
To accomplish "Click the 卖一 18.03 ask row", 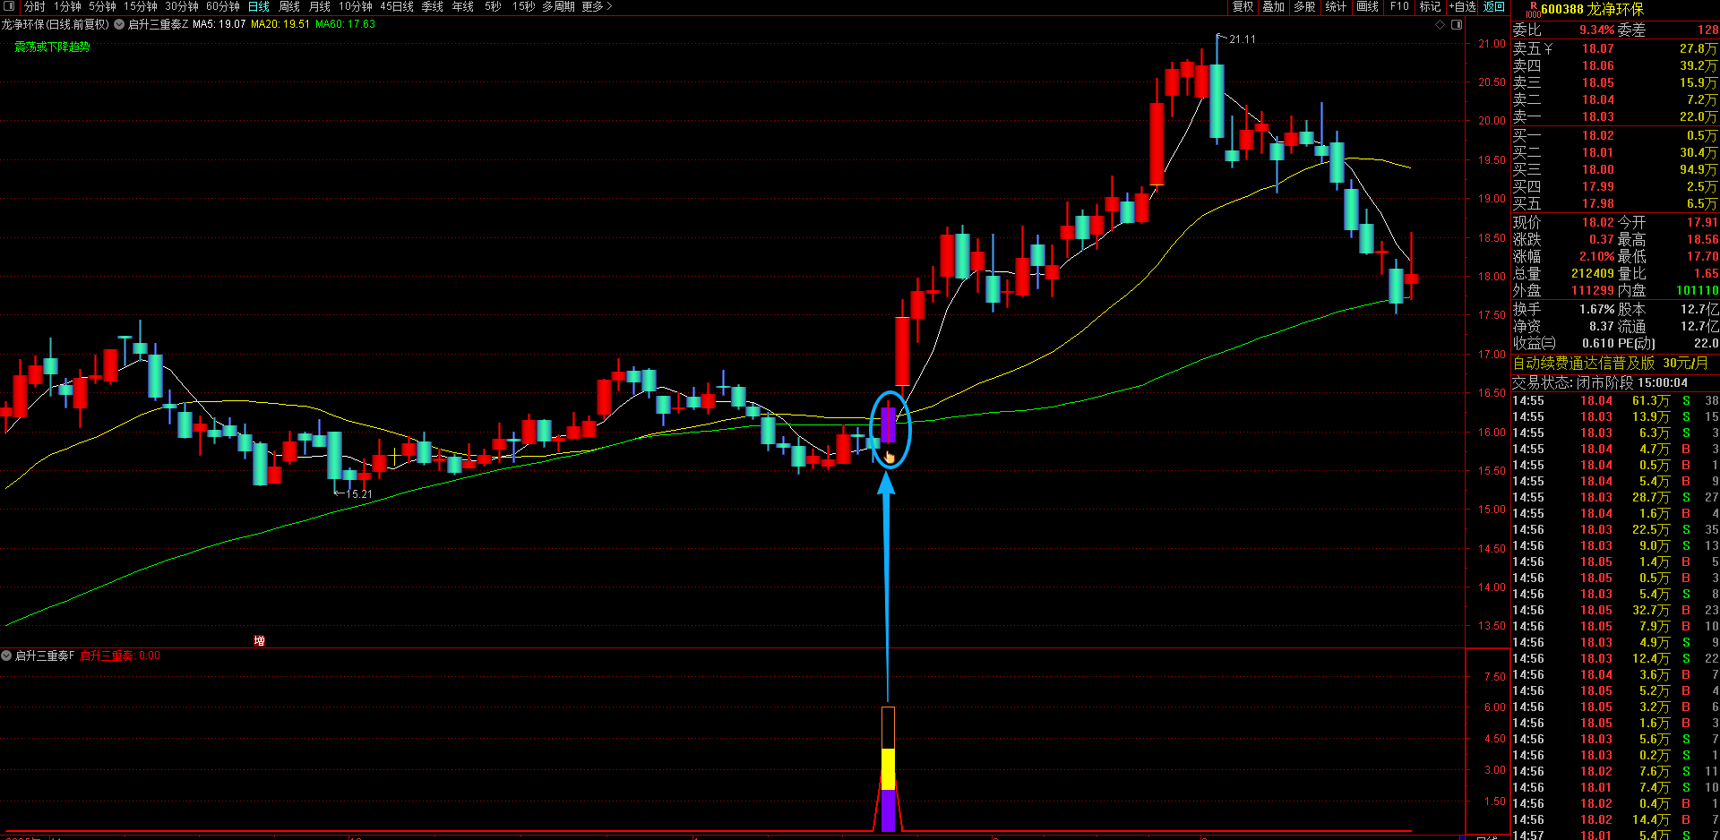I will point(1615,116).
